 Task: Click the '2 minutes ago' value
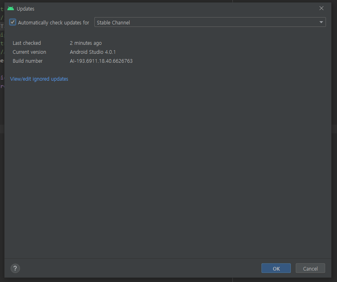point(86,43)
